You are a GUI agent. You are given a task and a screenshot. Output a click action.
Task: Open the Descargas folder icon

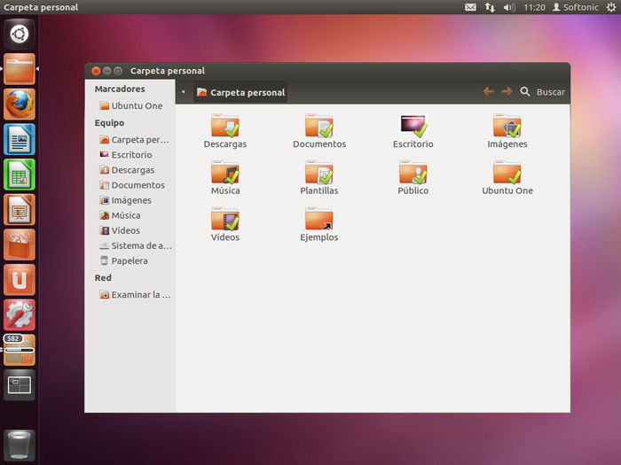click(224, 127)
